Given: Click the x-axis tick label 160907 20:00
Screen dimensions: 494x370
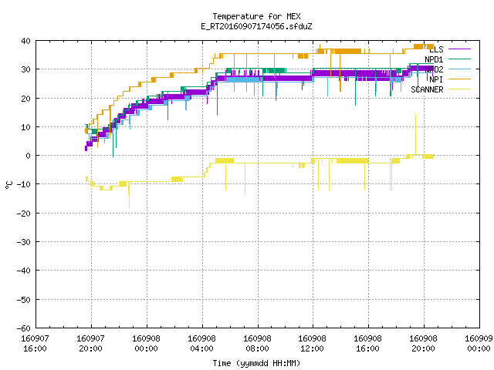Looking at the screenshot, I should coord(91,344).
